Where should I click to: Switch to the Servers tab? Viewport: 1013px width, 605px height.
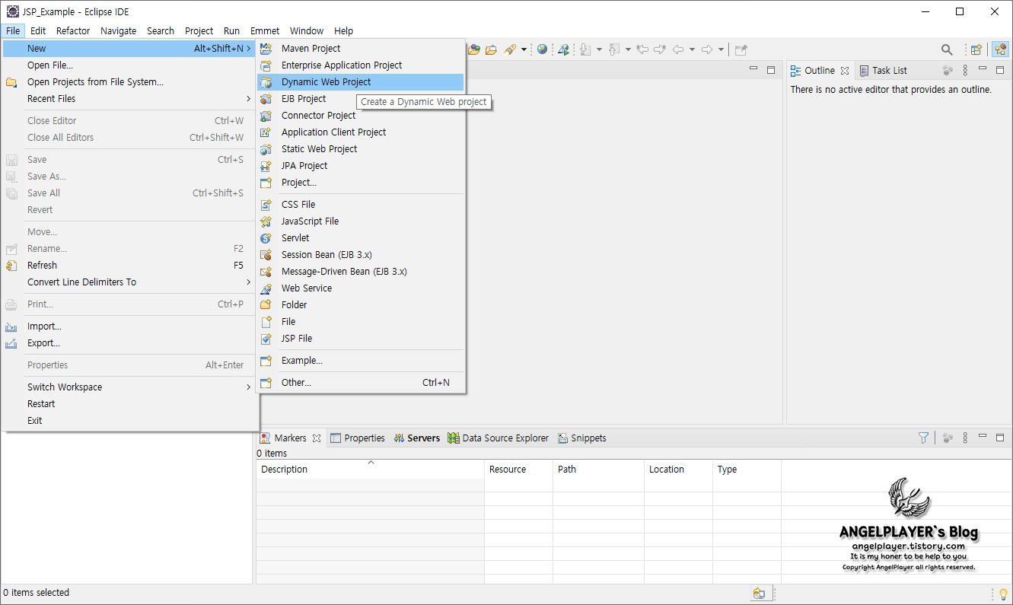417,438
